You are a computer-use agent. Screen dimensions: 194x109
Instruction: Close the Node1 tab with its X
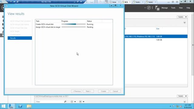[x=142, y=2]
